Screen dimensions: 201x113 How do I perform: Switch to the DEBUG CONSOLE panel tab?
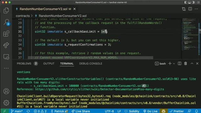(x=91, y=63)
